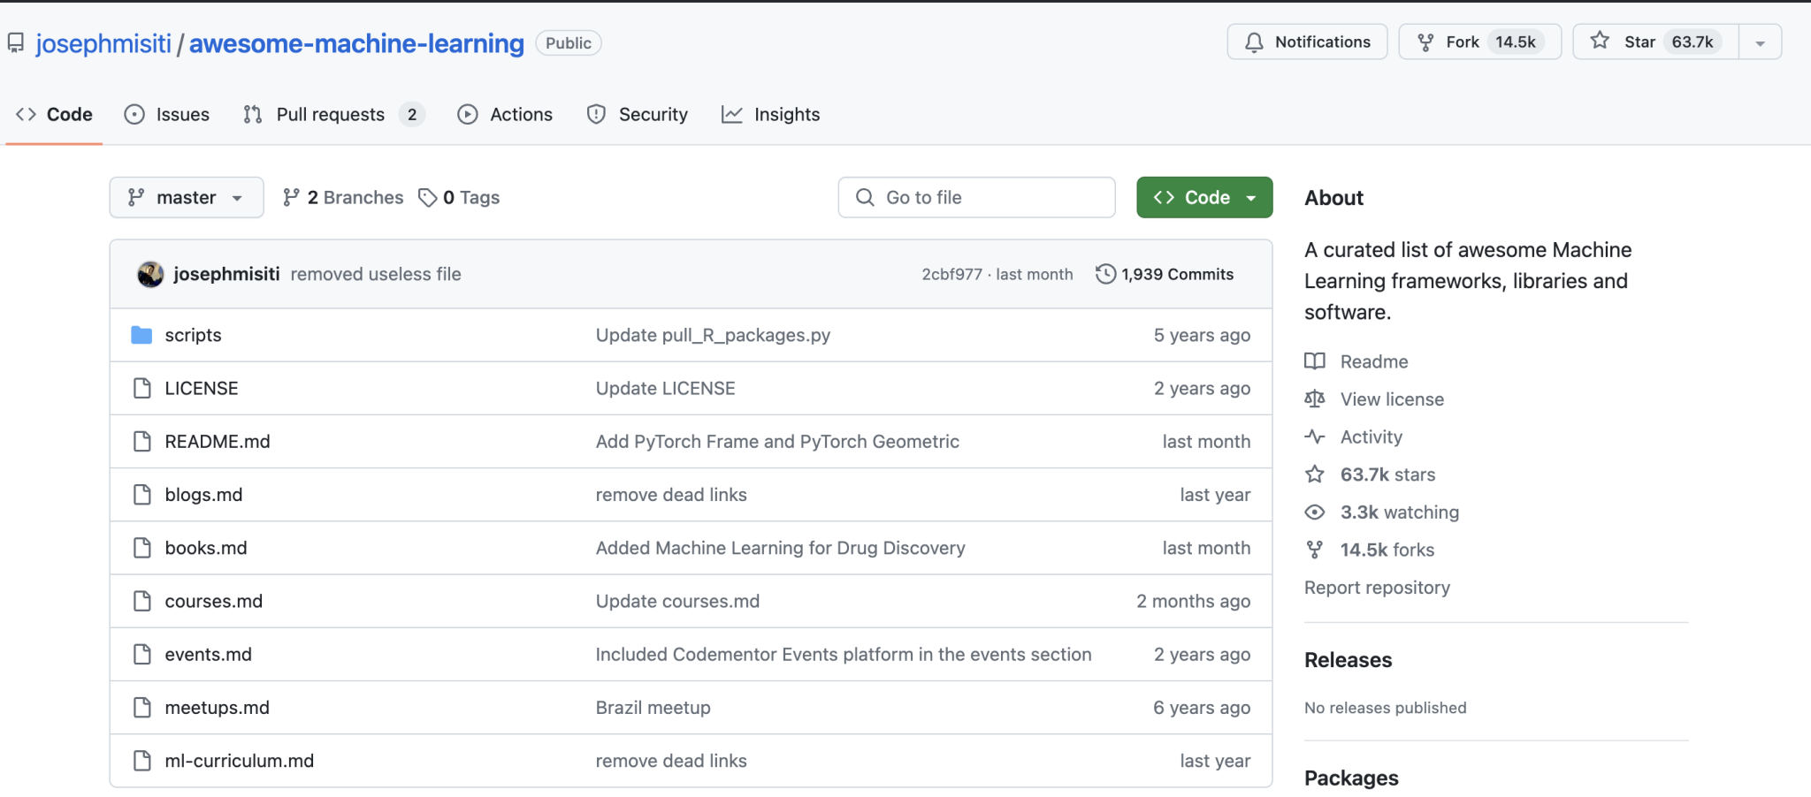This screenshot has width=1811, height=797.
Task: Open commit history via the clock icon
Action: [x=1105, y=274]
